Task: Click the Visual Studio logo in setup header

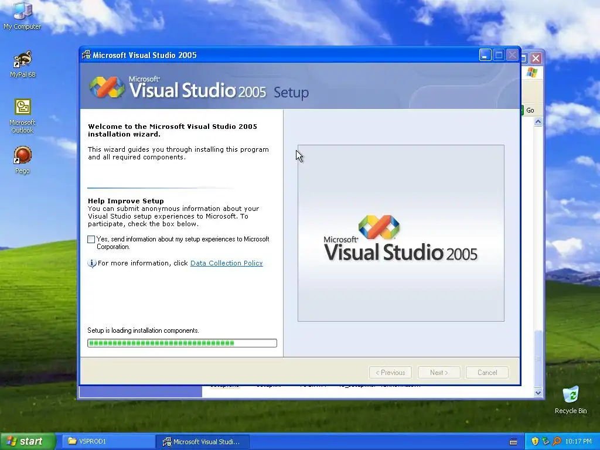Action: pos(107,87)
